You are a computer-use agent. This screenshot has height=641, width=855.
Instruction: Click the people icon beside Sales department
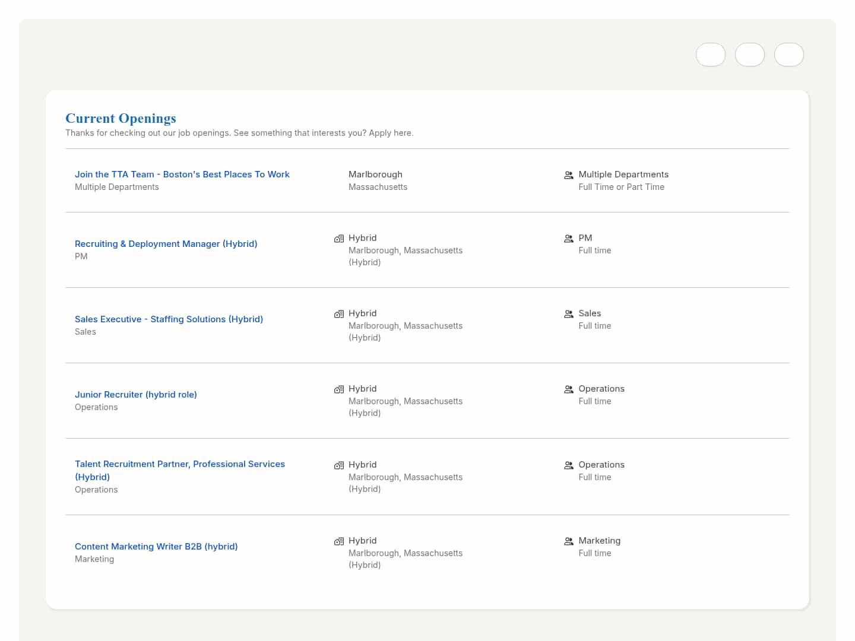tap(568, 314)
